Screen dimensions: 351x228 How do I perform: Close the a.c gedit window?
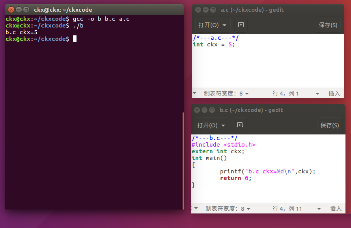point(198,10)
